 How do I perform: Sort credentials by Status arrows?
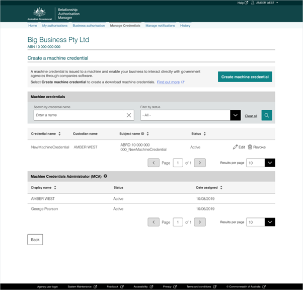205,134
